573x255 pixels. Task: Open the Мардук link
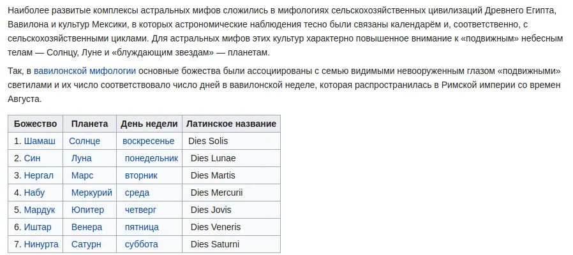40,210
